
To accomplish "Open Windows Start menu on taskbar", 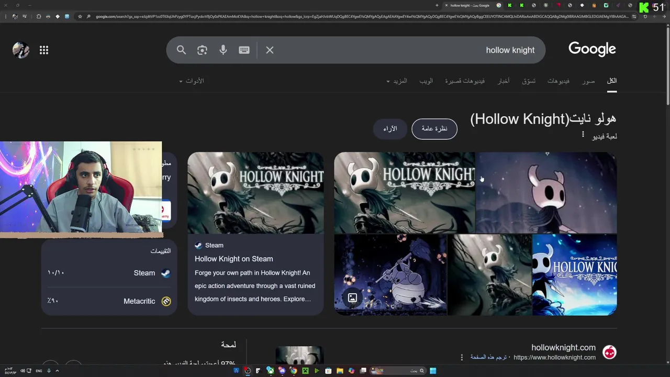I will [x=433, y=371].
